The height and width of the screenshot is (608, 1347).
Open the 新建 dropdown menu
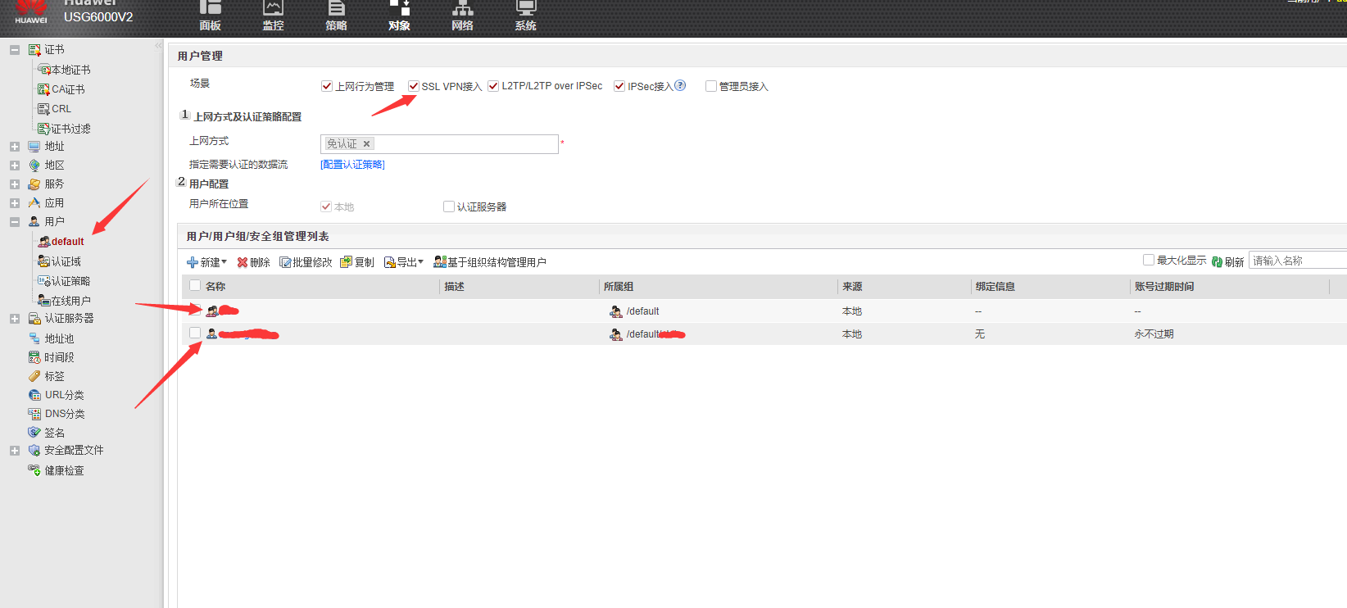pyautogui.click(x=206, y=262)
